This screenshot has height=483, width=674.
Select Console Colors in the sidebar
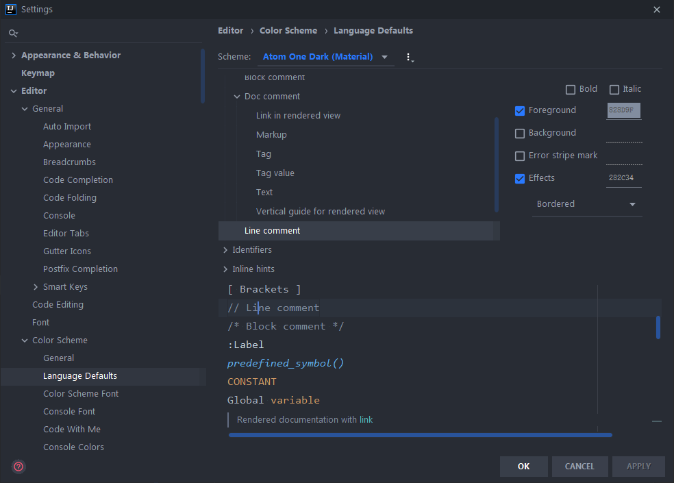point(73,447)
